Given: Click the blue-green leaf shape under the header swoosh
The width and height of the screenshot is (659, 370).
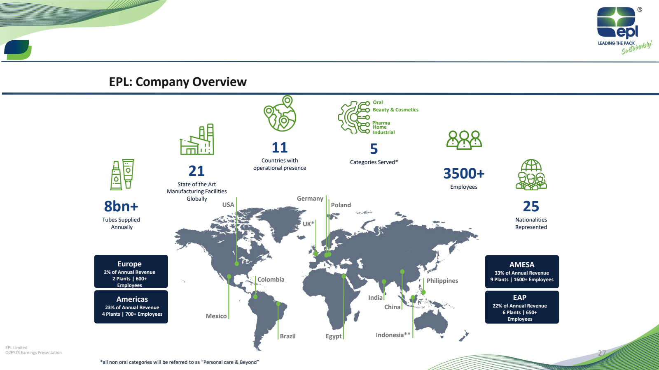Looking at the screenshot, I should [18, 50].
